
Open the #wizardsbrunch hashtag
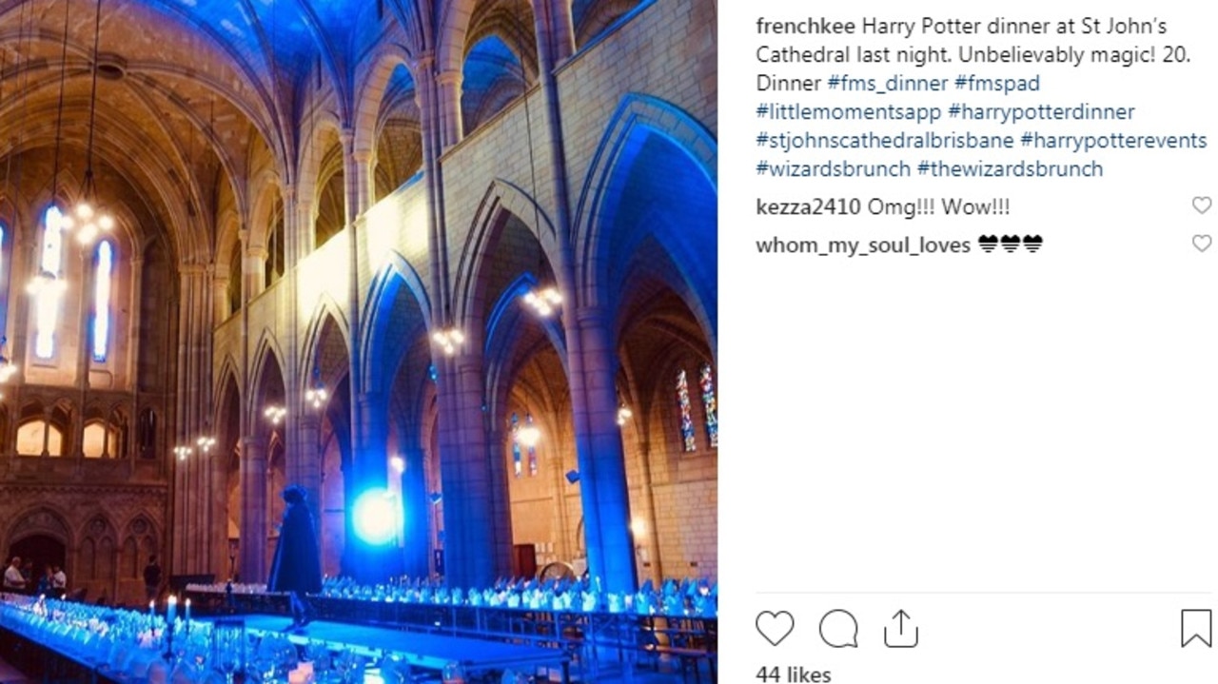(x=834, y=169)
